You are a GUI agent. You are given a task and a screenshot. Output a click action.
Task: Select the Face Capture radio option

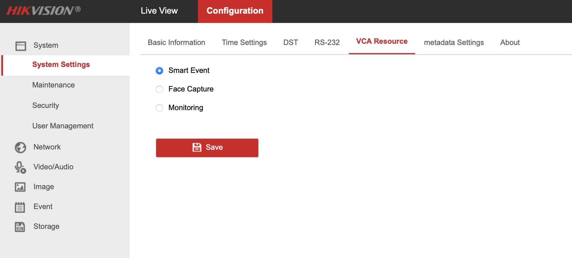click(159, 89)
